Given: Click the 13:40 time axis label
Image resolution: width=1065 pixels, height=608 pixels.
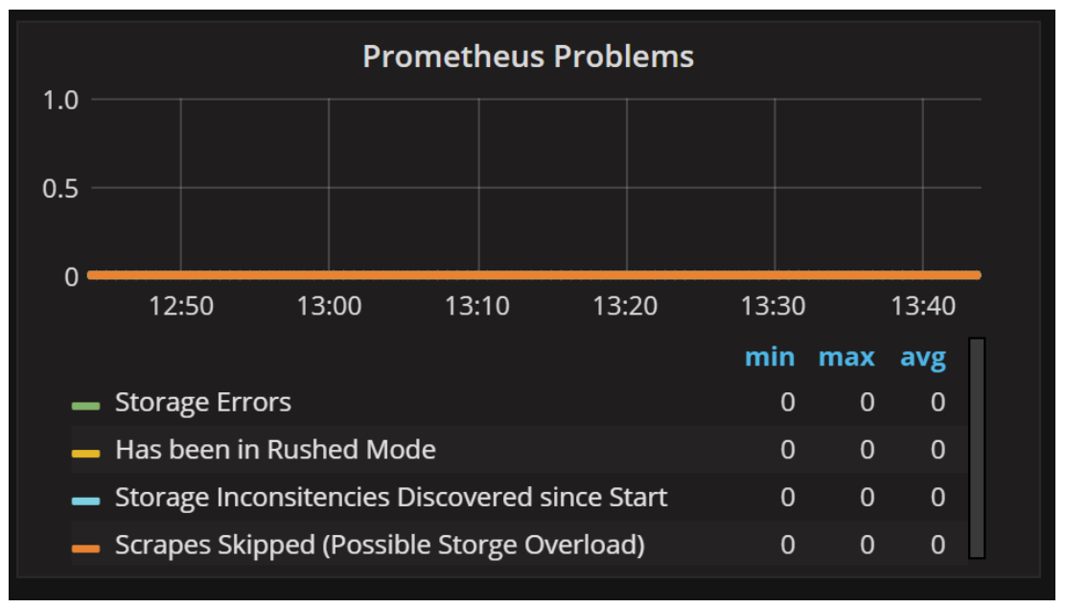Looking at the screenshot, I should (923, 307).
